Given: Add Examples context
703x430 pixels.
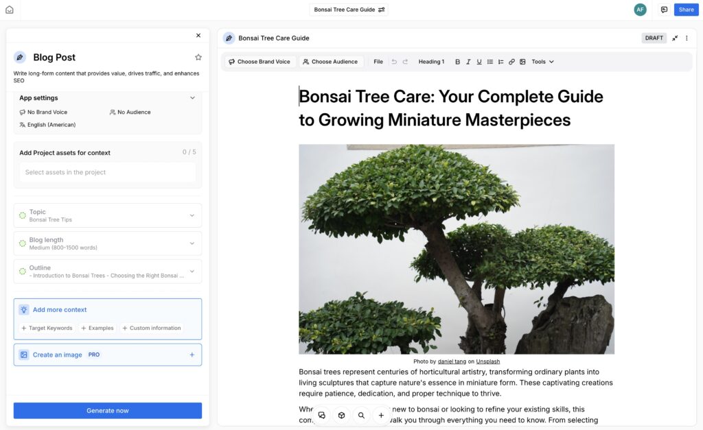Looking at the screenshot, I should tap(97, 328).
